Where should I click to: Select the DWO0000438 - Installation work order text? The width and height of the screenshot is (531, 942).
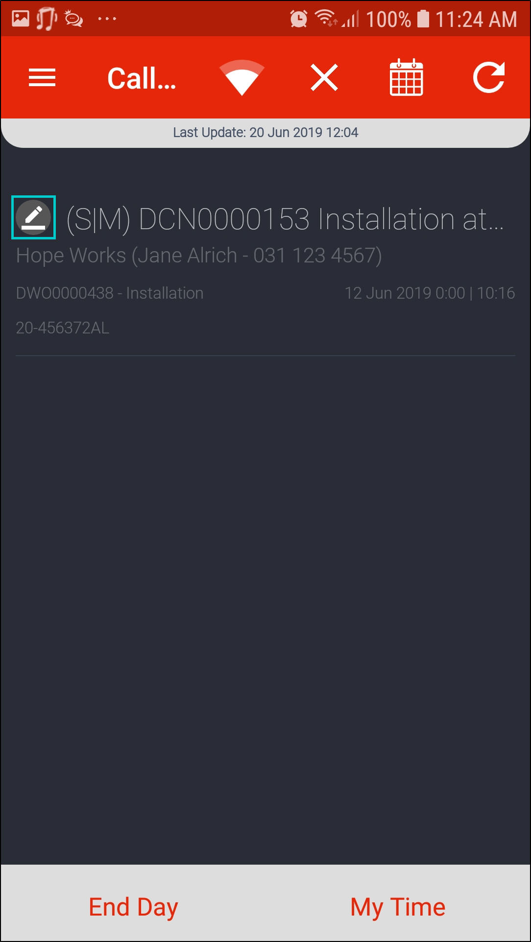(x=110, y=293)
